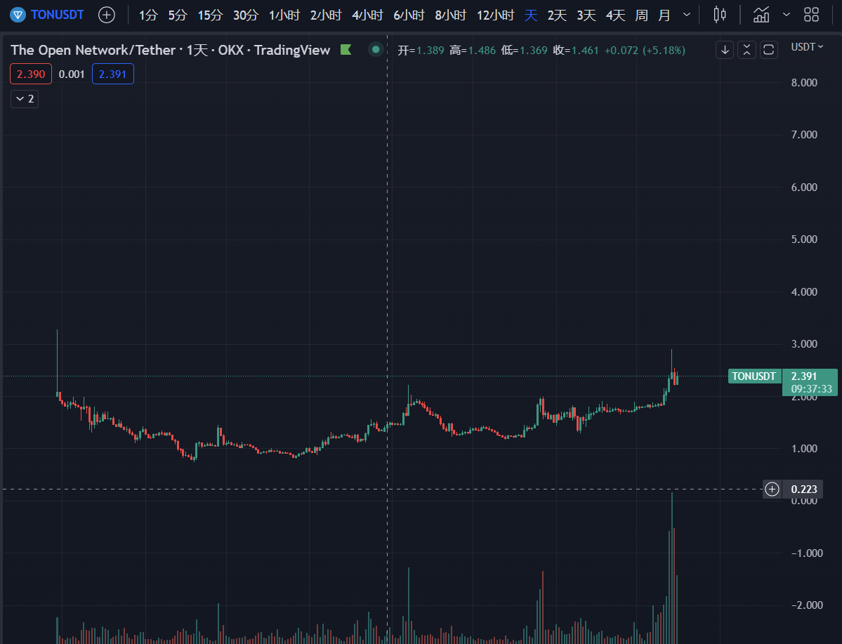Set chart interval to 6小时
The image size is (842, 644).
409,15
